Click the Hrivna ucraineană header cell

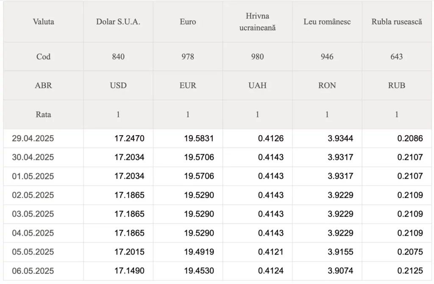click(257, 22)
